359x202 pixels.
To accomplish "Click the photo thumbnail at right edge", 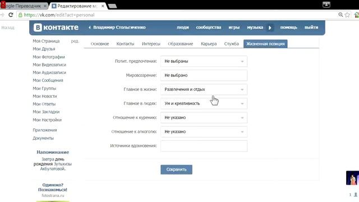I will coord(353,178).
